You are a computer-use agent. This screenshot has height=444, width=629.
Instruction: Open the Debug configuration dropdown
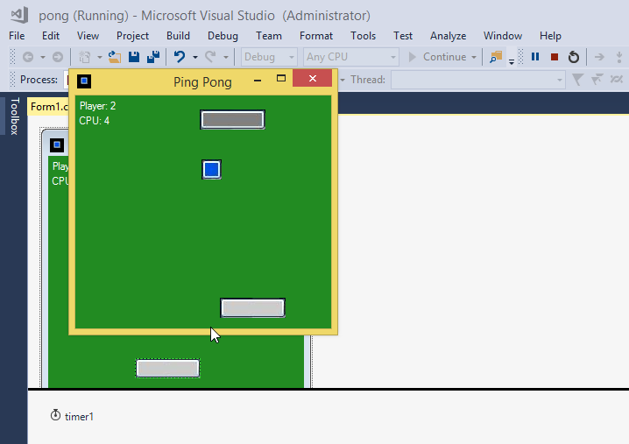(270, 57)
